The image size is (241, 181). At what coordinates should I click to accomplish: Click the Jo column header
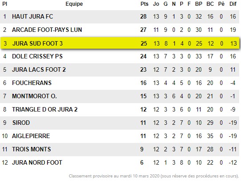point(156,4)
